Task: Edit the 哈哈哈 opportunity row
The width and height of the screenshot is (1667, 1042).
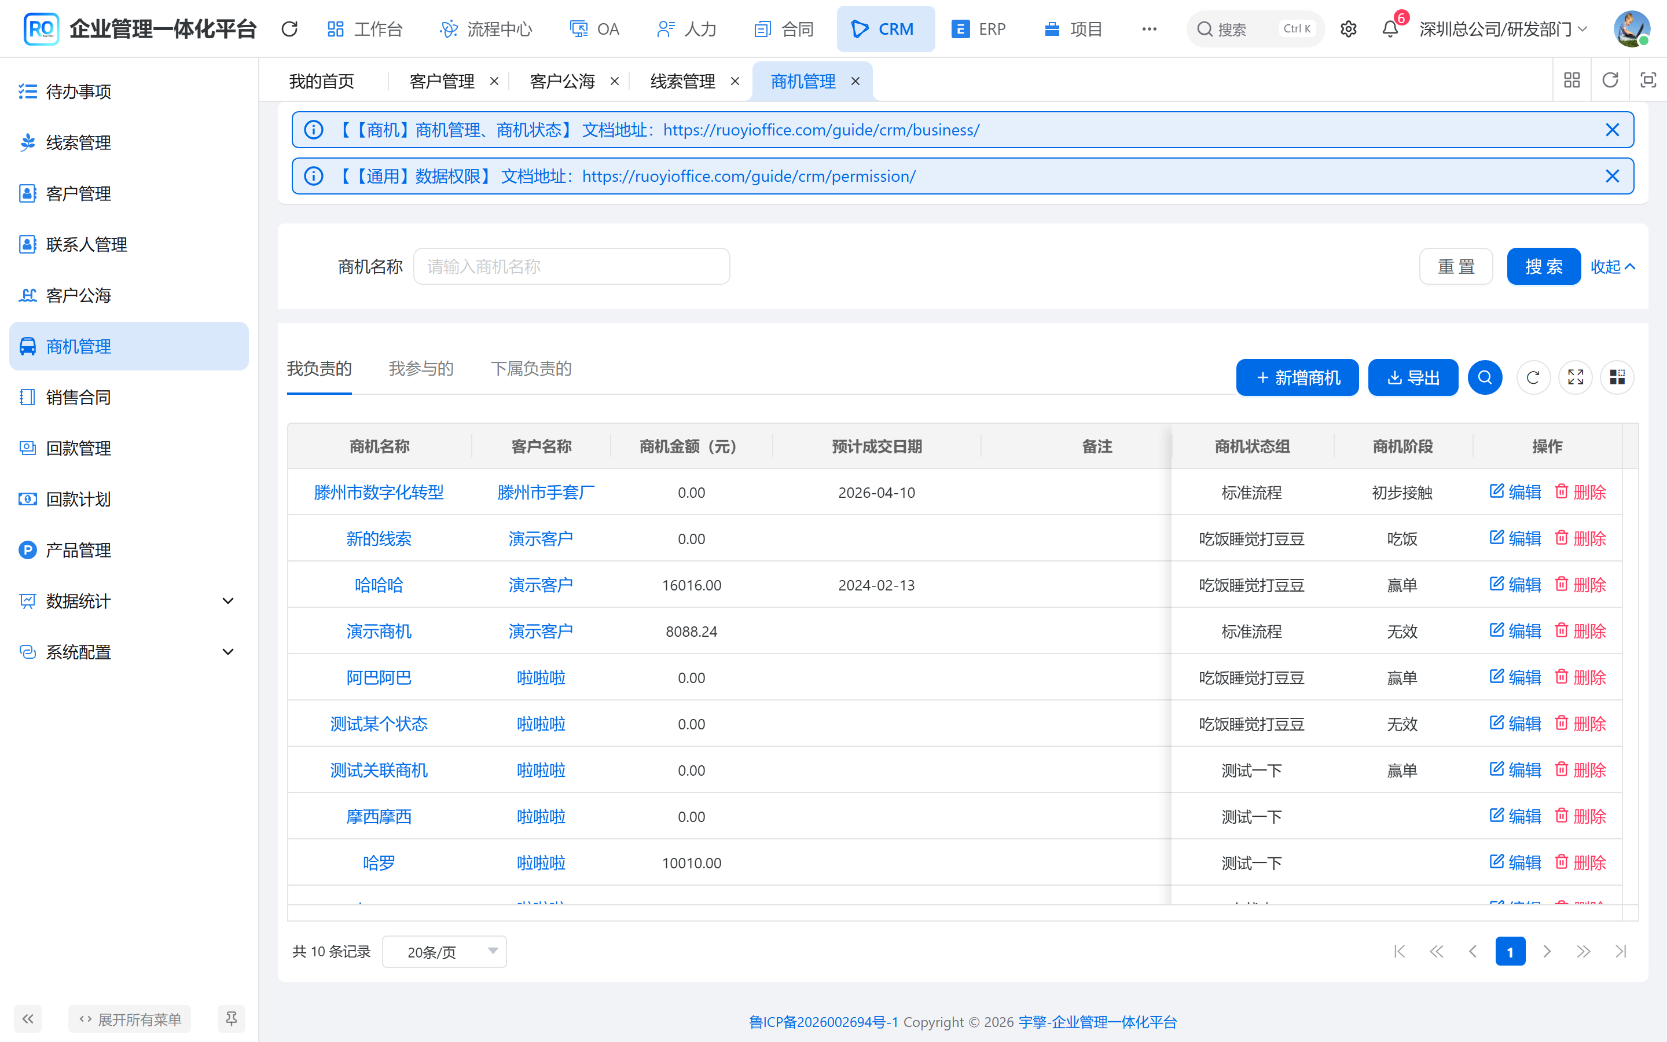Action: [1515, 585]
